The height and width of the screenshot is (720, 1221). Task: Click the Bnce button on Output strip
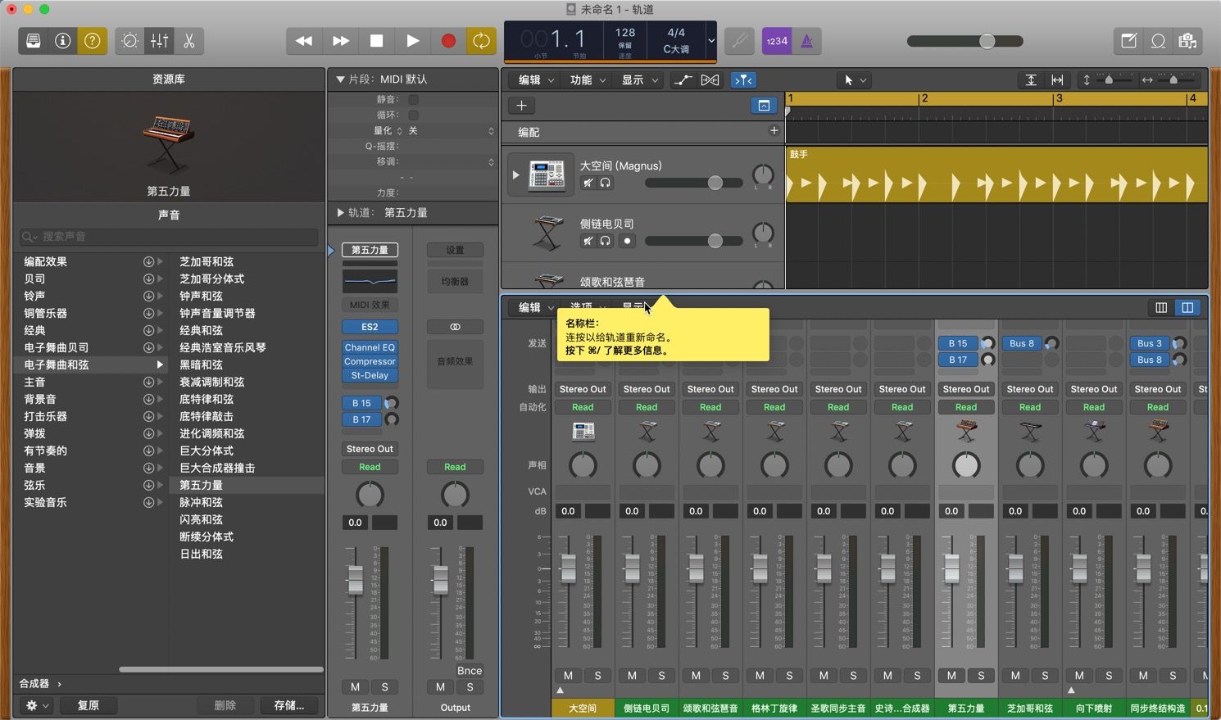click(x=470, y=670)
